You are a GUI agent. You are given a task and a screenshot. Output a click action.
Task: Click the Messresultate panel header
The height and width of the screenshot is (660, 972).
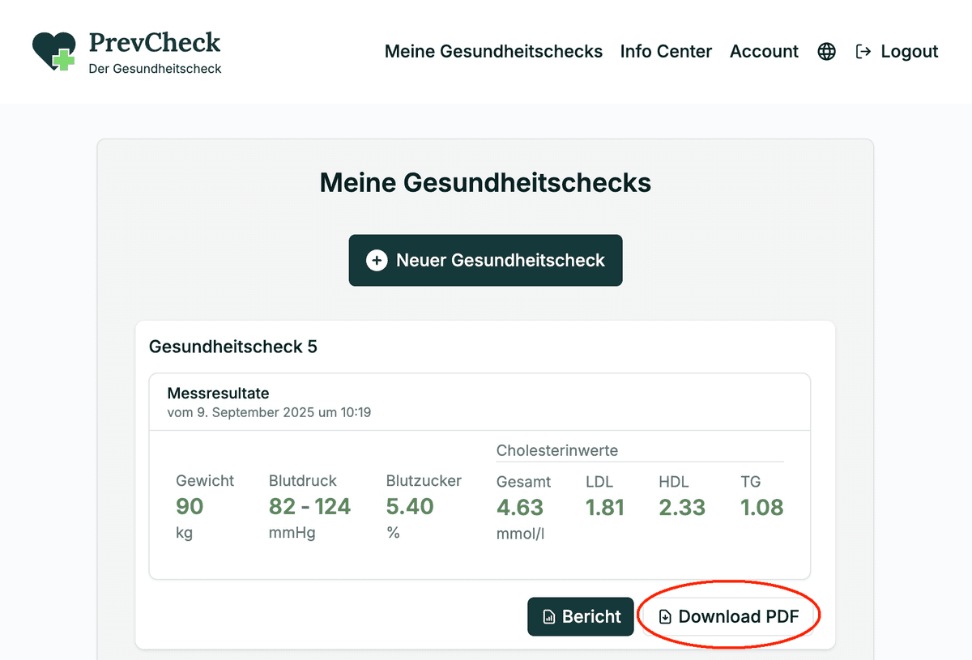point(480,402)
